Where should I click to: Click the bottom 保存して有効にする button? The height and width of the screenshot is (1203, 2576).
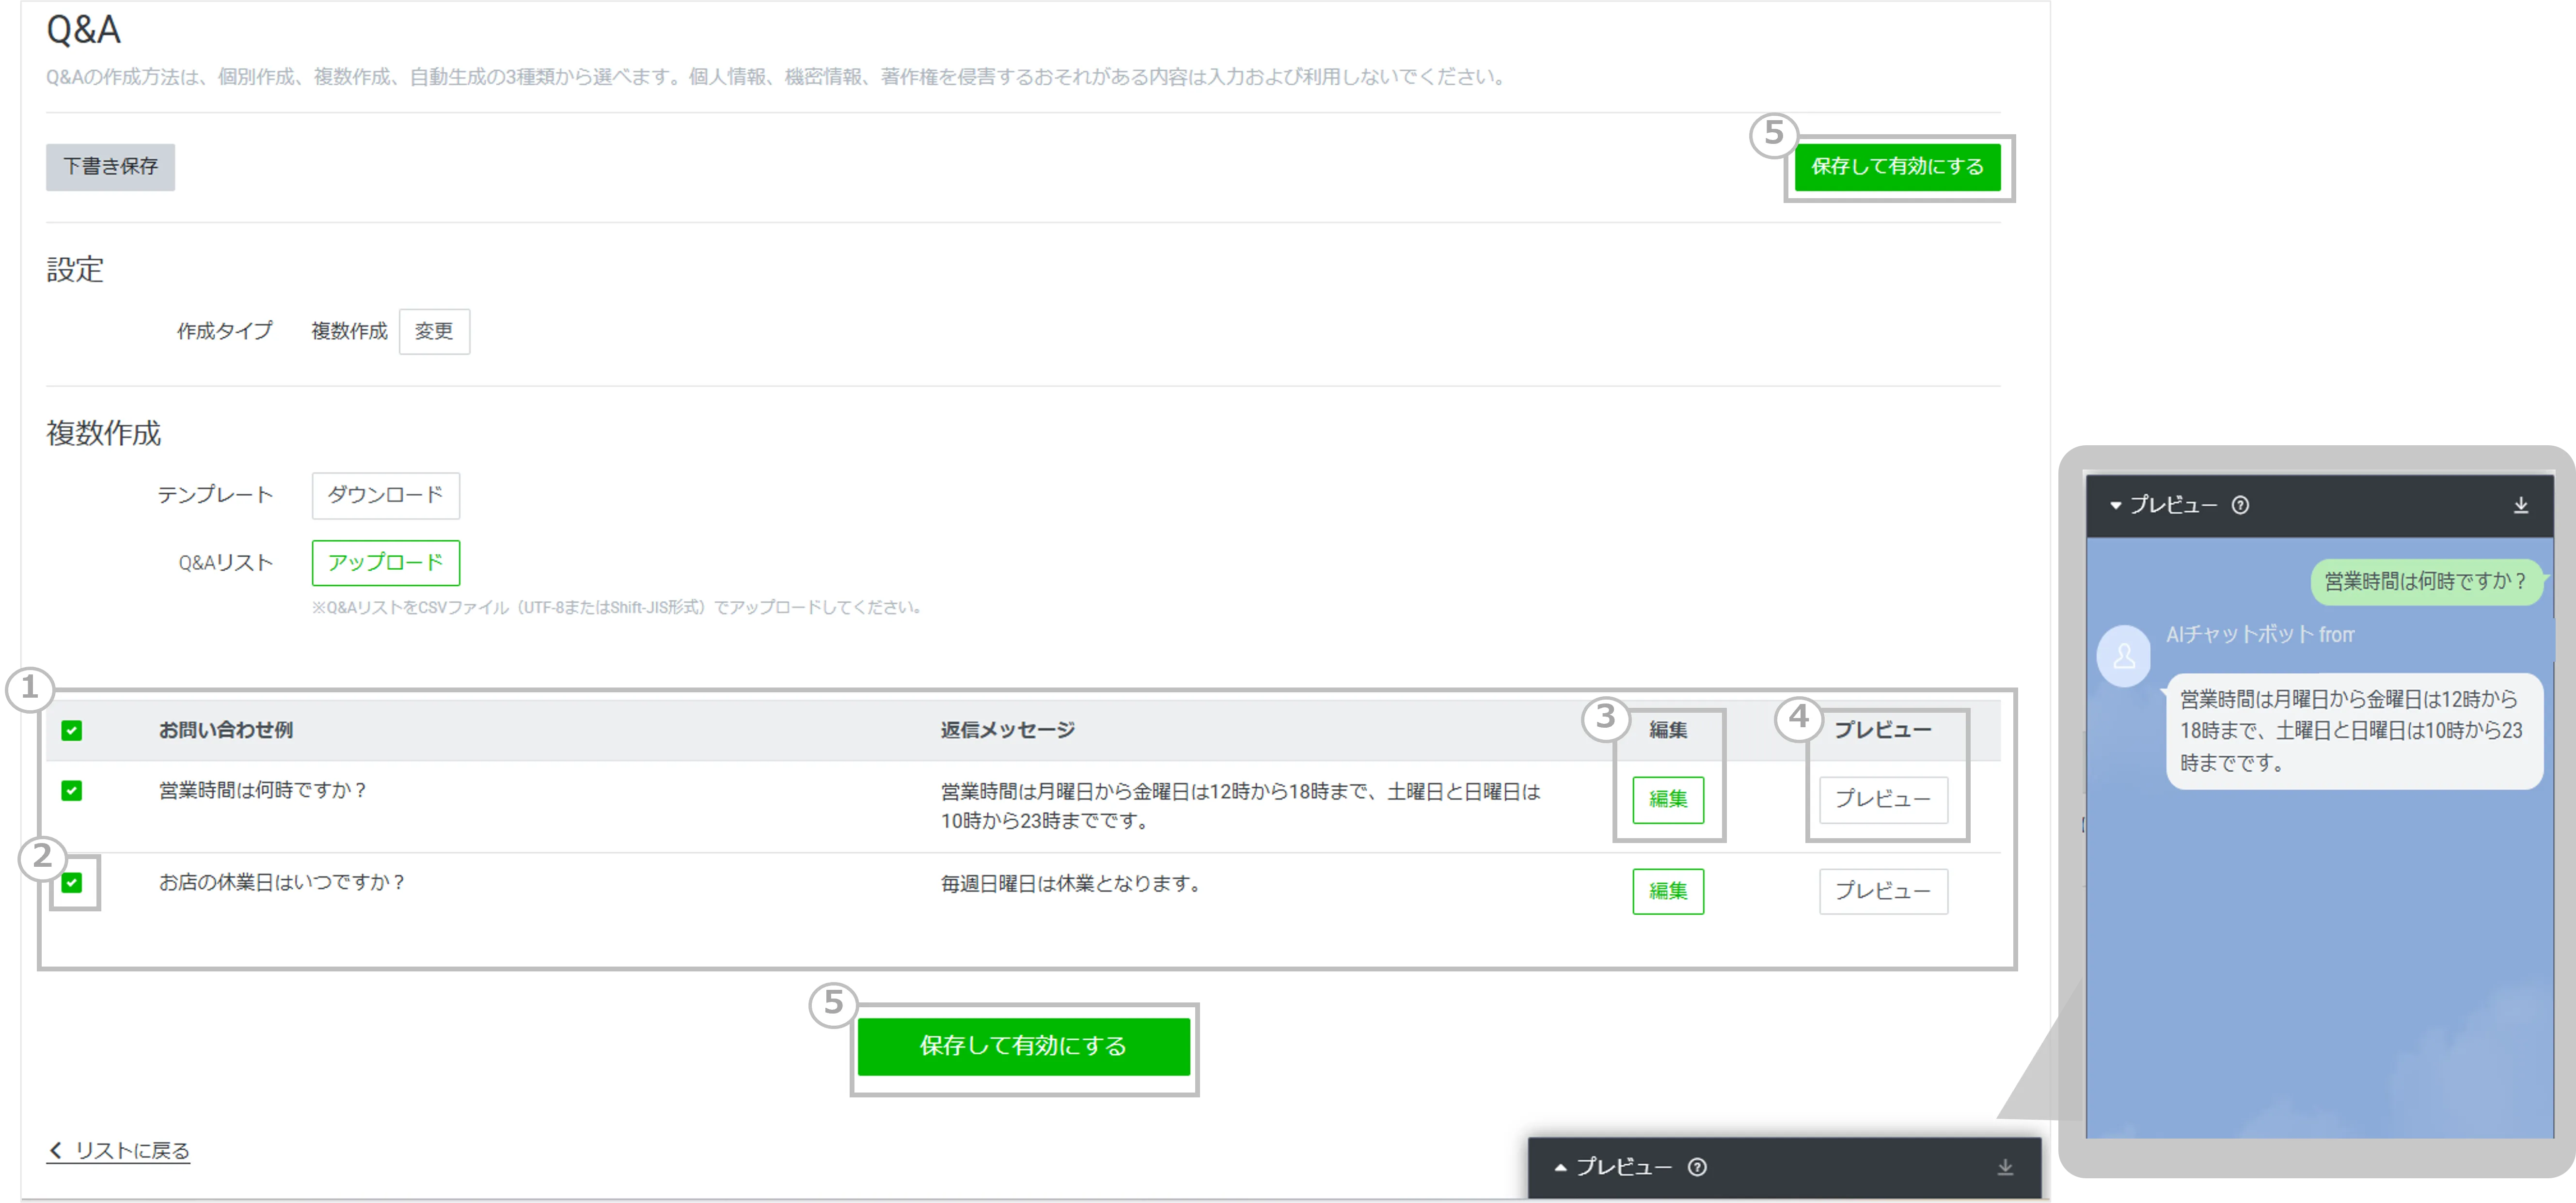coord(1023,1046)
